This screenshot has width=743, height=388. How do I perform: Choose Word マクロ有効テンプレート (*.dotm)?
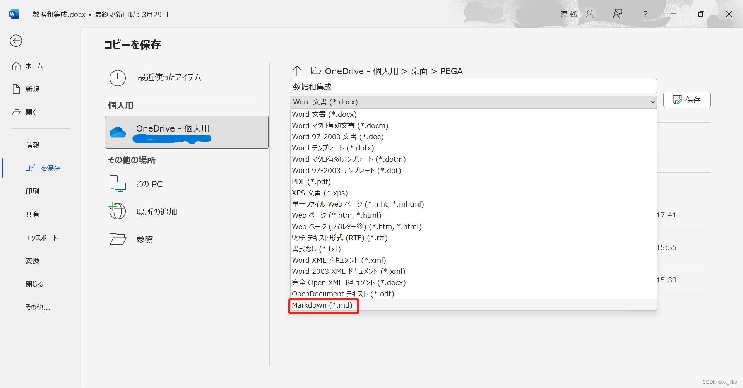473,159
